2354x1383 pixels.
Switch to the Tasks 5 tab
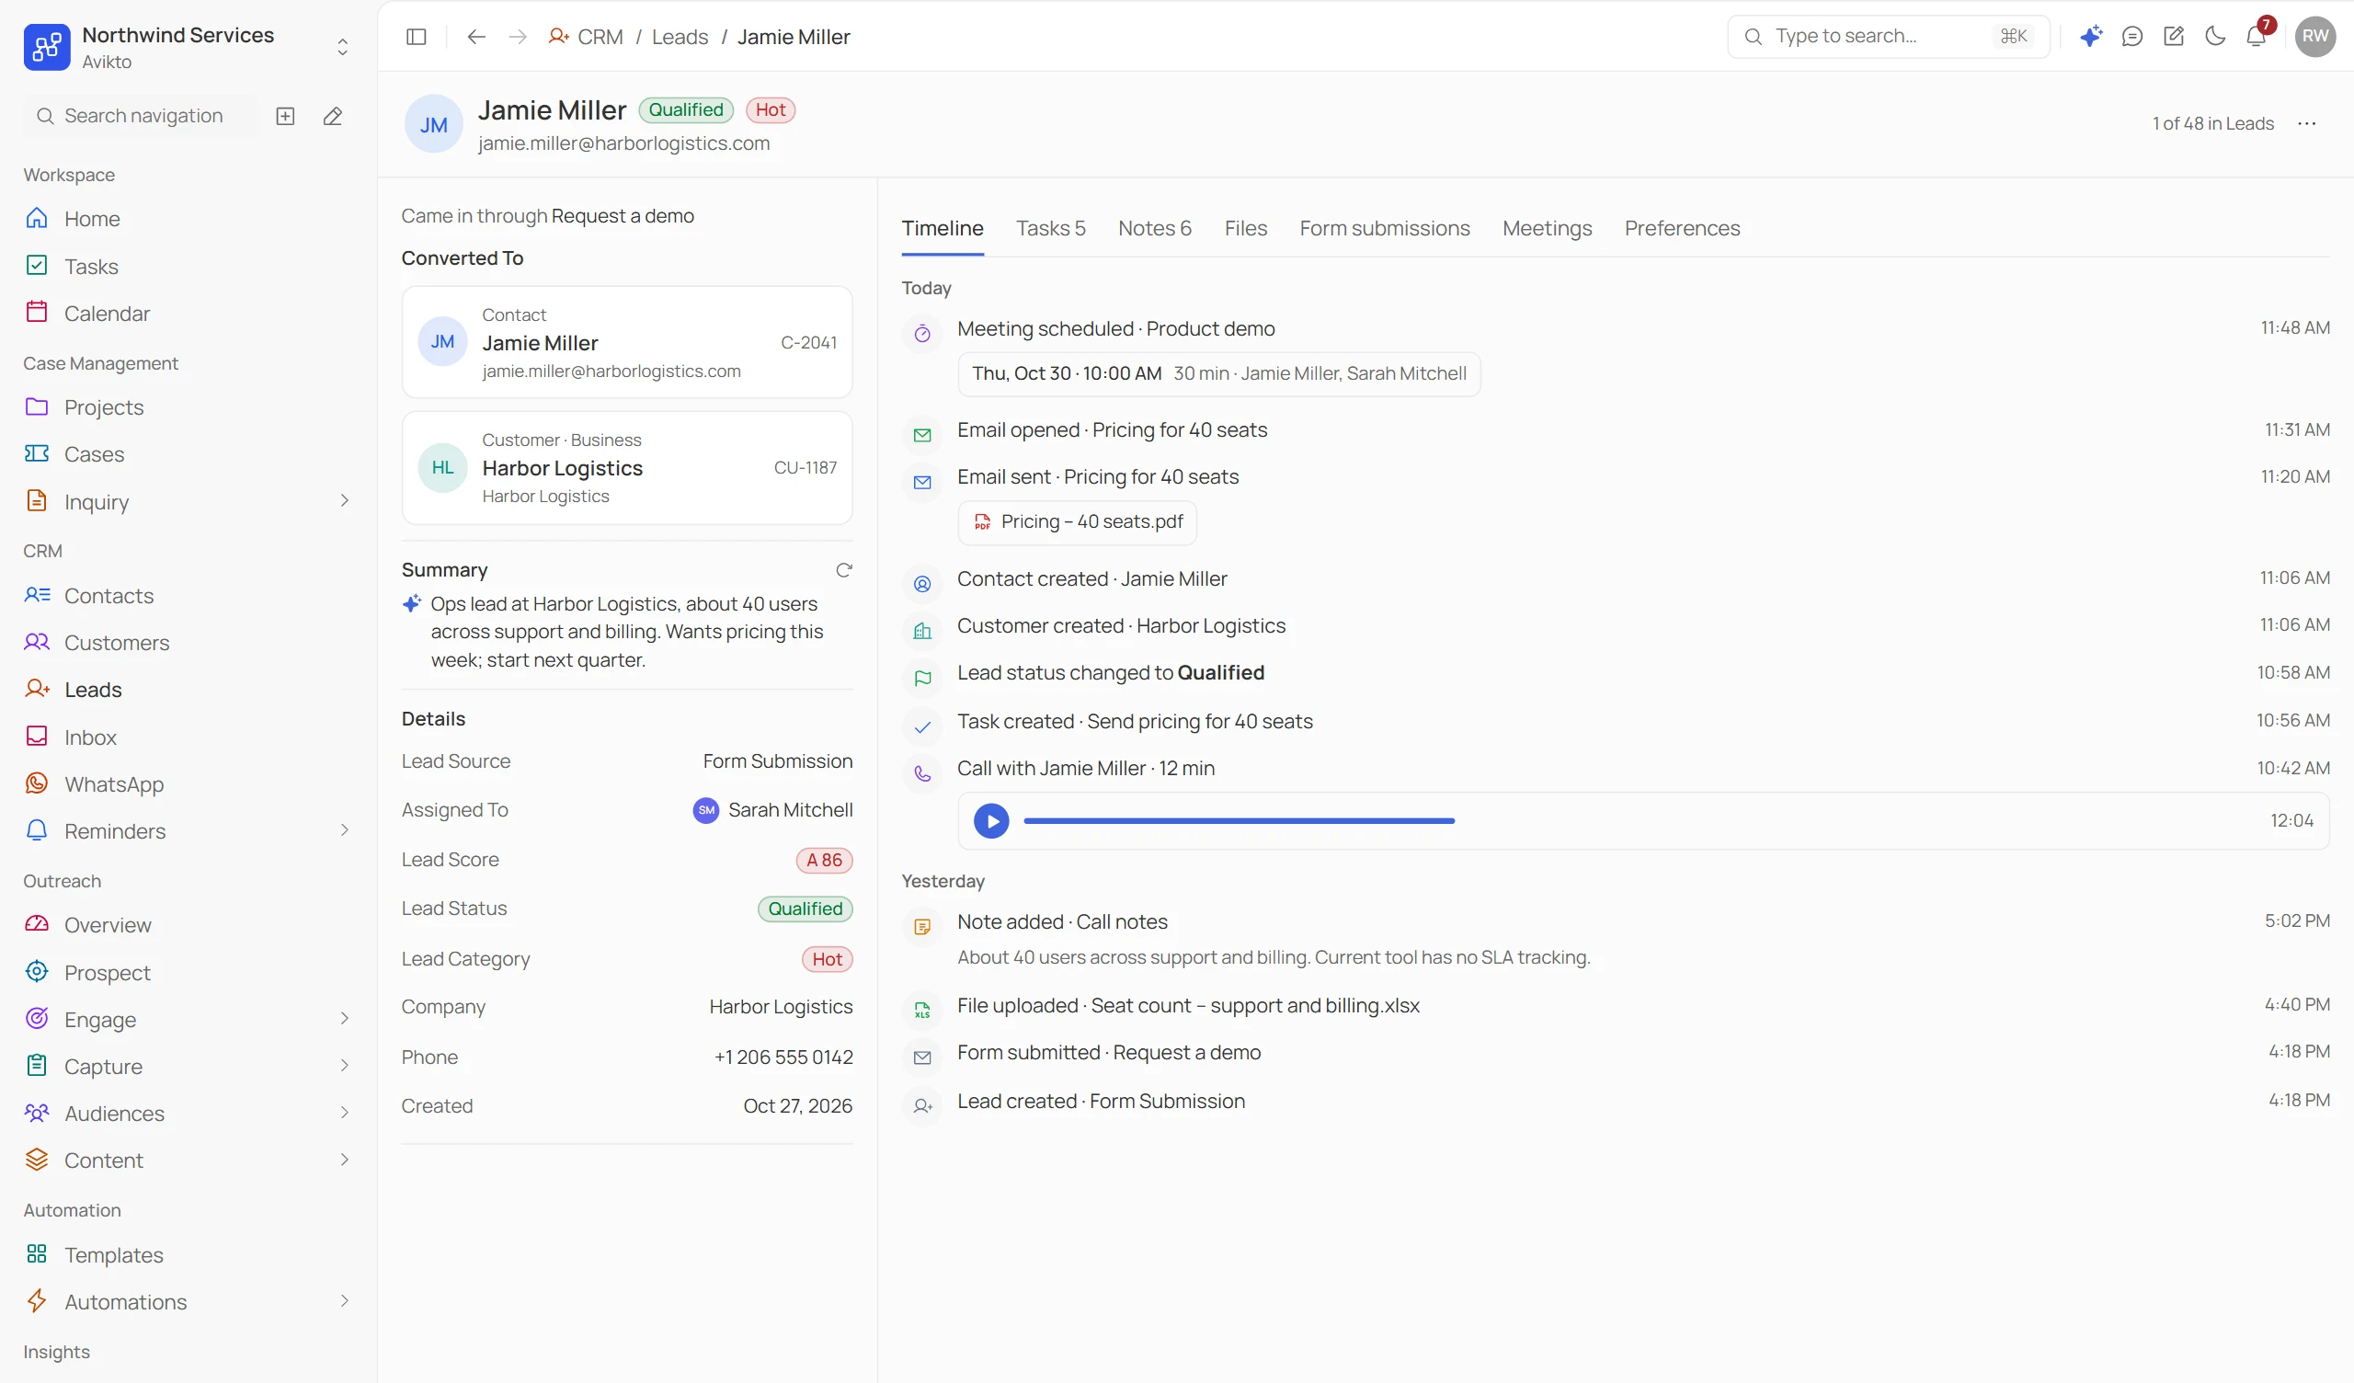pyautogui.click(x=1050, y=228)
